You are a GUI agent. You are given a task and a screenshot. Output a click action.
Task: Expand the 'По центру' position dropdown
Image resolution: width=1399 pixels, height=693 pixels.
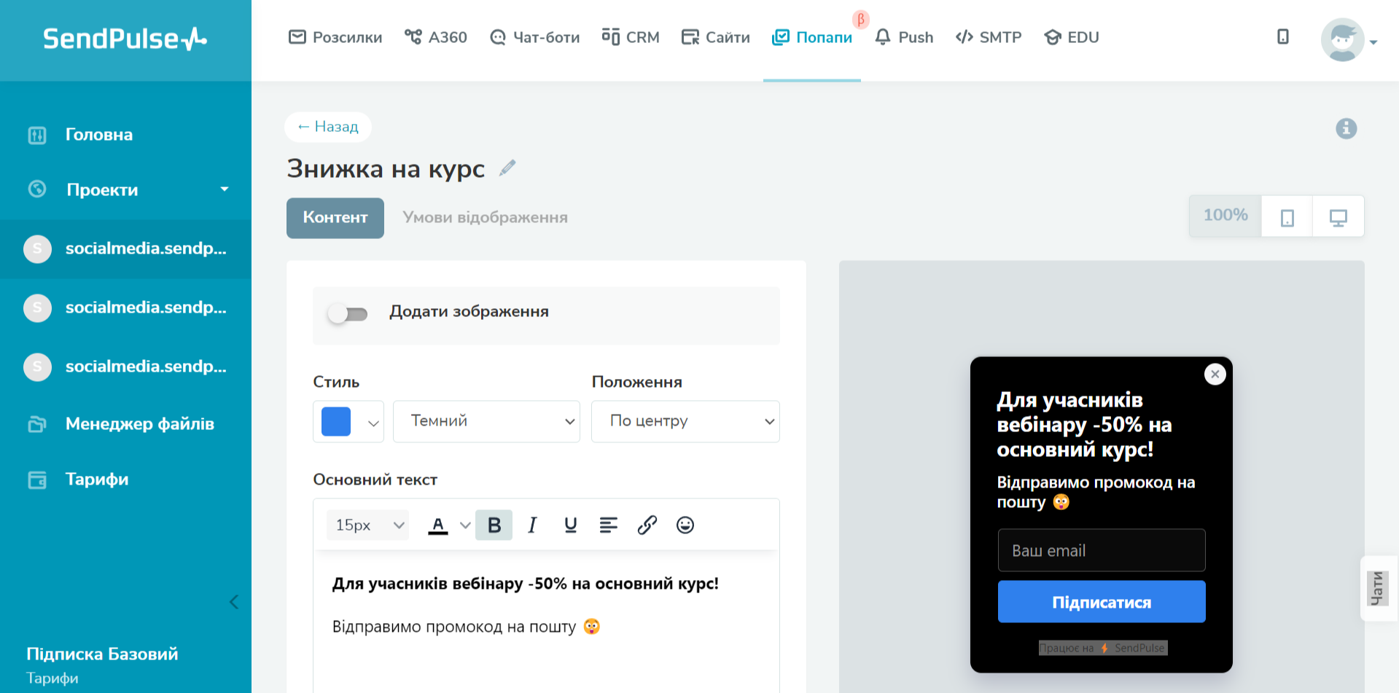pyautogui.click(x=685, y=421)
